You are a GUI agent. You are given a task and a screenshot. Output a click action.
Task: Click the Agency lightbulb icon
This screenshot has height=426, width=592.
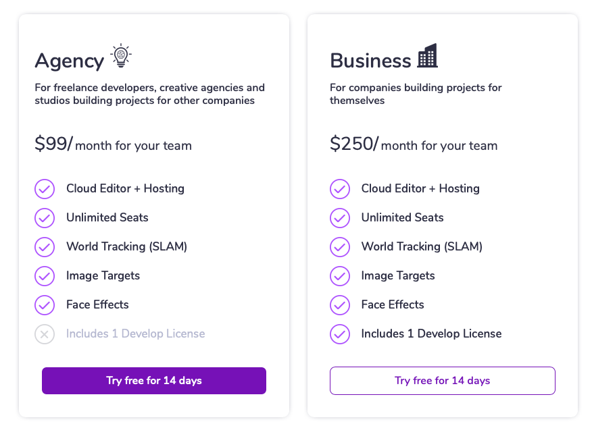121,55
